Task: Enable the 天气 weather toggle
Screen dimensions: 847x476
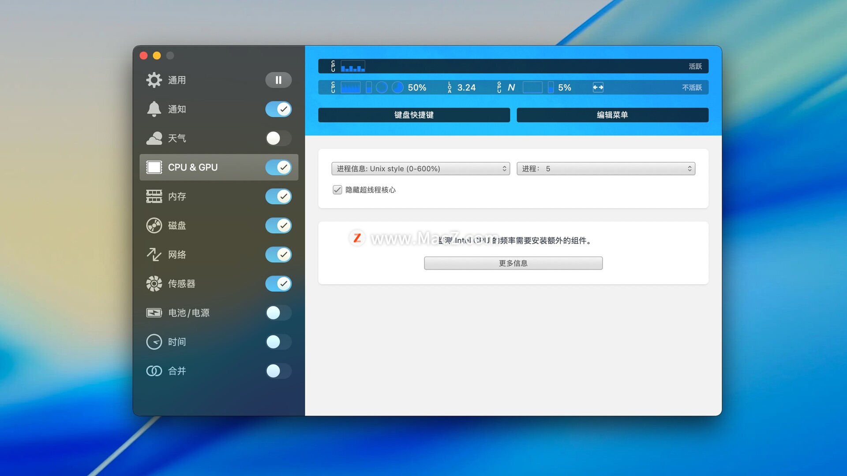Action: click(278, 138)
